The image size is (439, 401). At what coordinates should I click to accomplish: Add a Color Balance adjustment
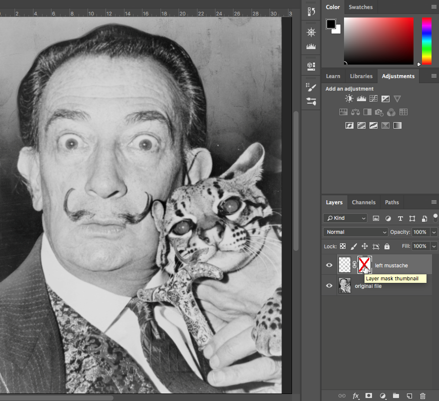click(355, 112)
